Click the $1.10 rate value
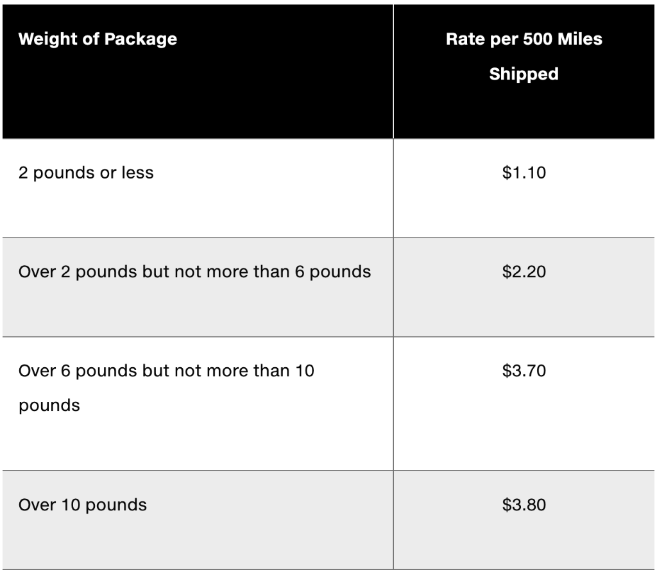657x572 pixels. pos(524,173)
